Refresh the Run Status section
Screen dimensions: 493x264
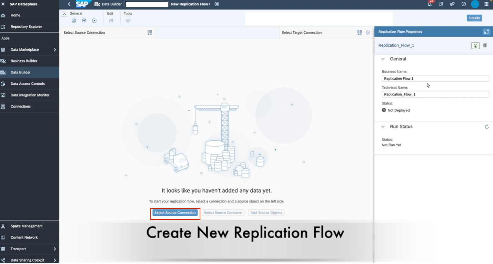[x=486, y=126]
